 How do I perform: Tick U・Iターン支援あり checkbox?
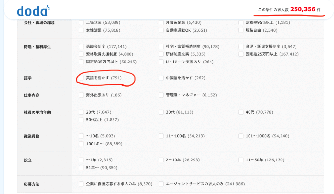tap(161, 62)
